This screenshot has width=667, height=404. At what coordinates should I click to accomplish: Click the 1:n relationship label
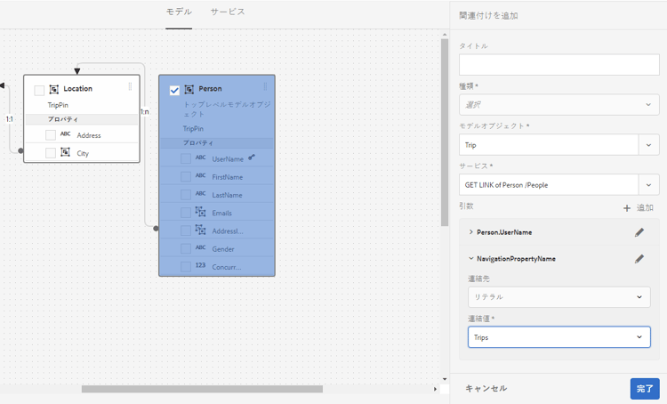coord(145,111)
